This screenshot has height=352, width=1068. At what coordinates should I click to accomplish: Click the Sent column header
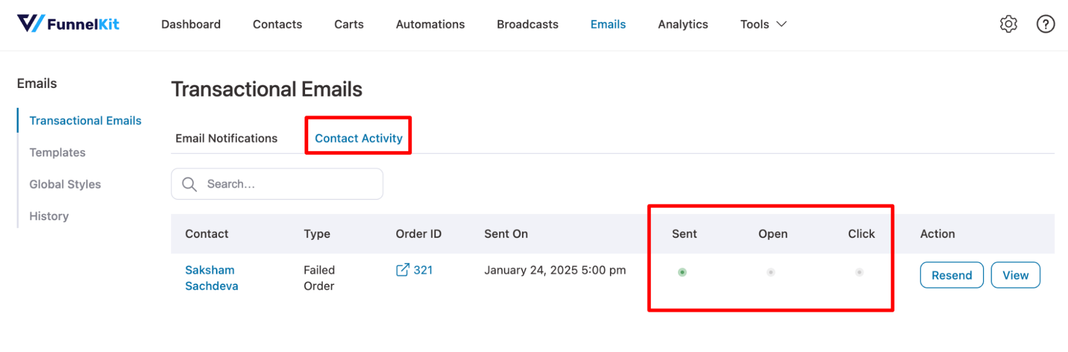click(x=684, y=234)
